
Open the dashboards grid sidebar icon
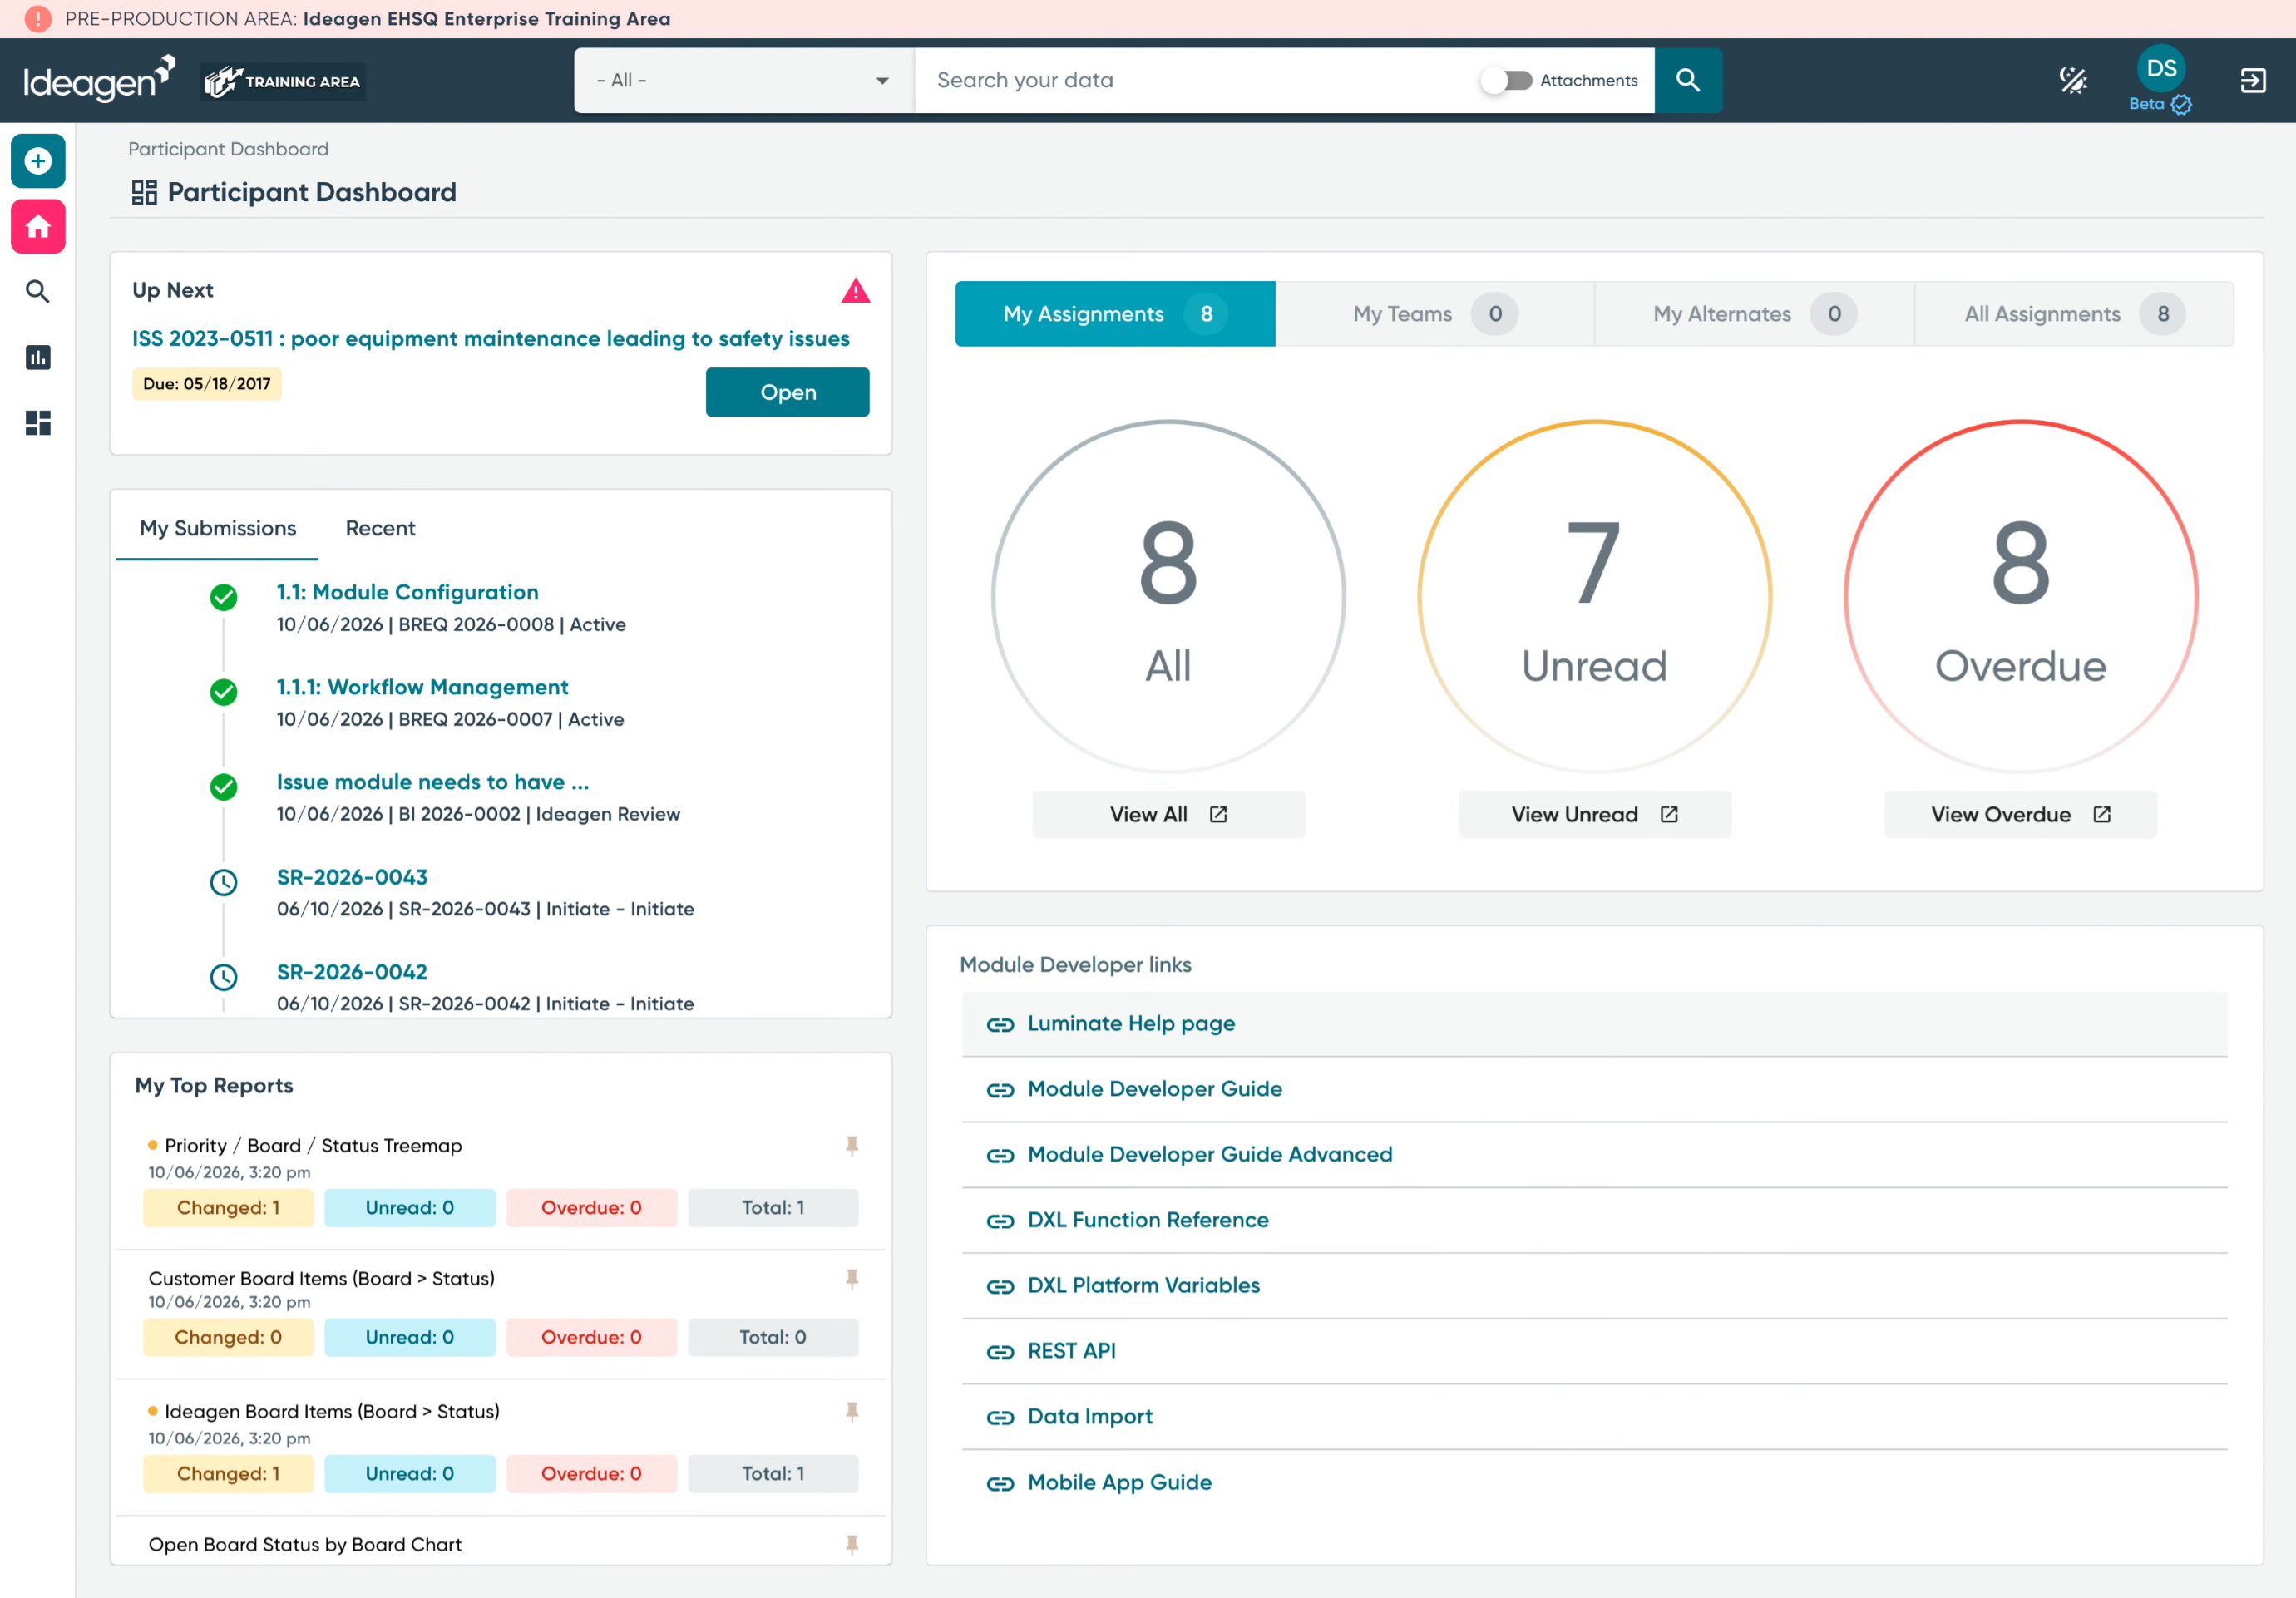coord(38,423)
